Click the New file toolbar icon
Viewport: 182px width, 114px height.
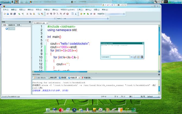5,14
